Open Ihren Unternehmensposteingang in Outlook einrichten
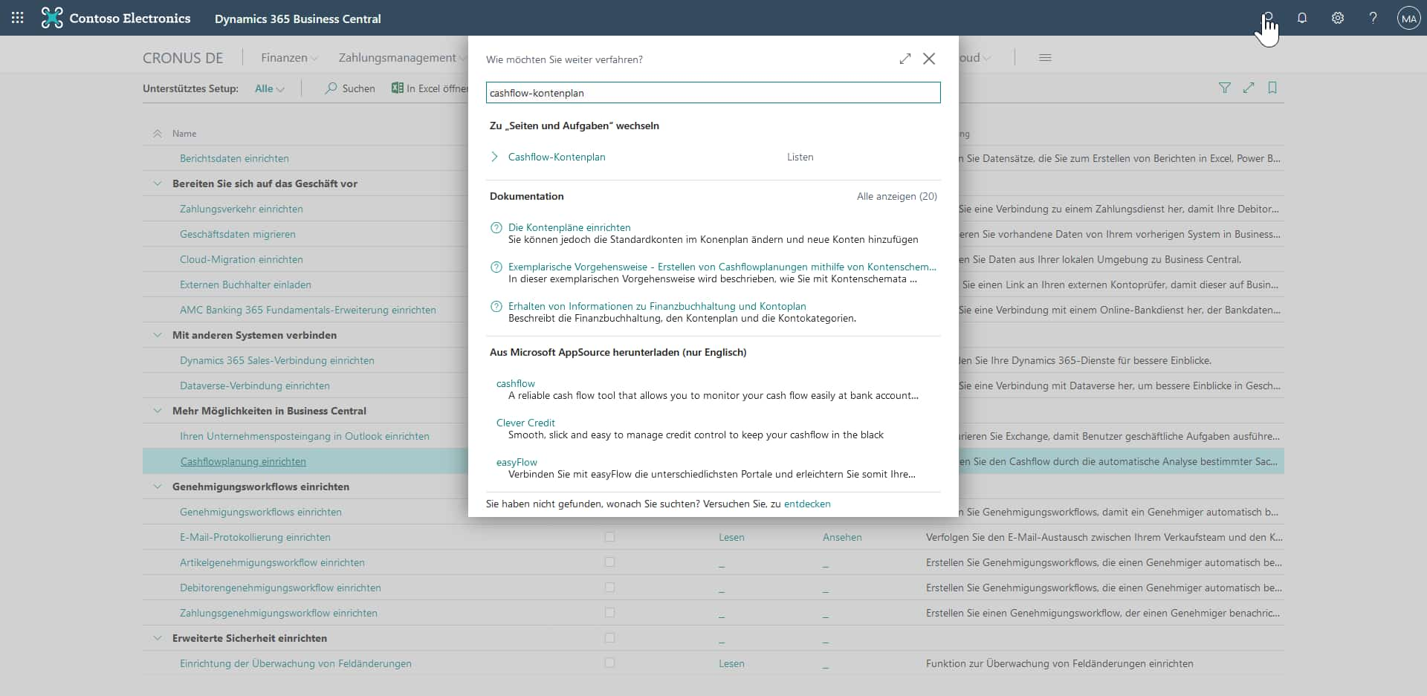 tap(305, 436)
